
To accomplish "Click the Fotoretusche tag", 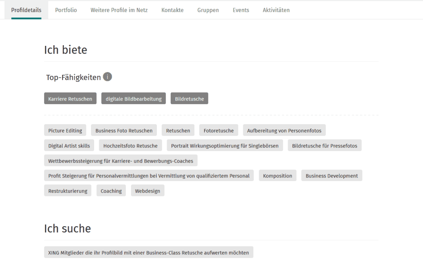I will click(219, 130).
